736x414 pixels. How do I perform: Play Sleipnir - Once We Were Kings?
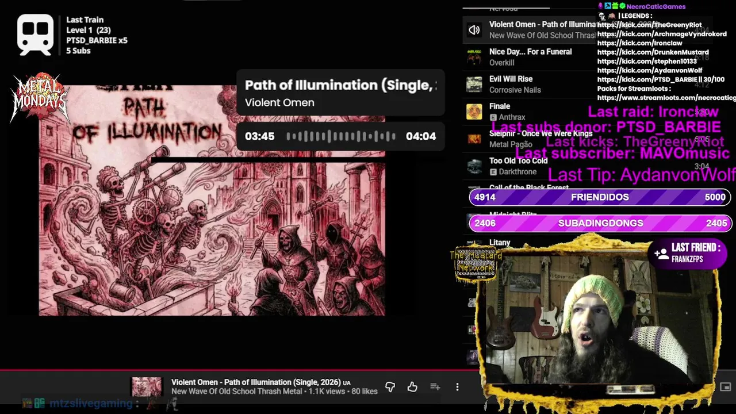click(540, 133)
